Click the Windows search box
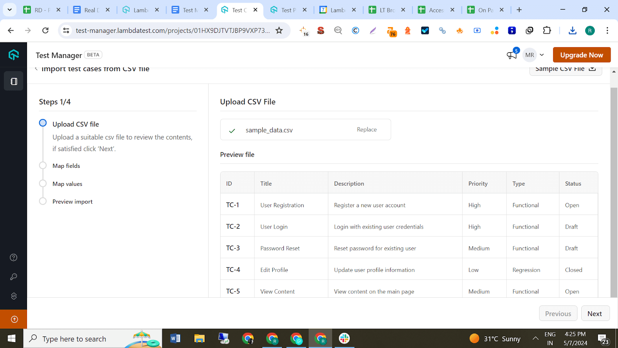The height and width of the screenshot is (348, 618). tap(93, 339)
